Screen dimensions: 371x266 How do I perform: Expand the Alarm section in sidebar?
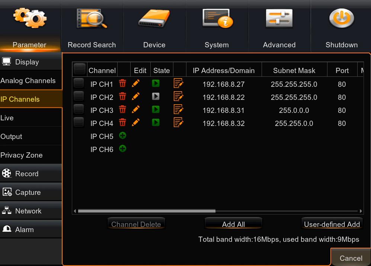(x=31, y=229)
